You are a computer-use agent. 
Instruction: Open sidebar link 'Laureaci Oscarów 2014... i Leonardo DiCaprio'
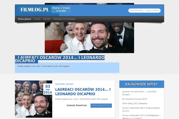tap(139, 93)
